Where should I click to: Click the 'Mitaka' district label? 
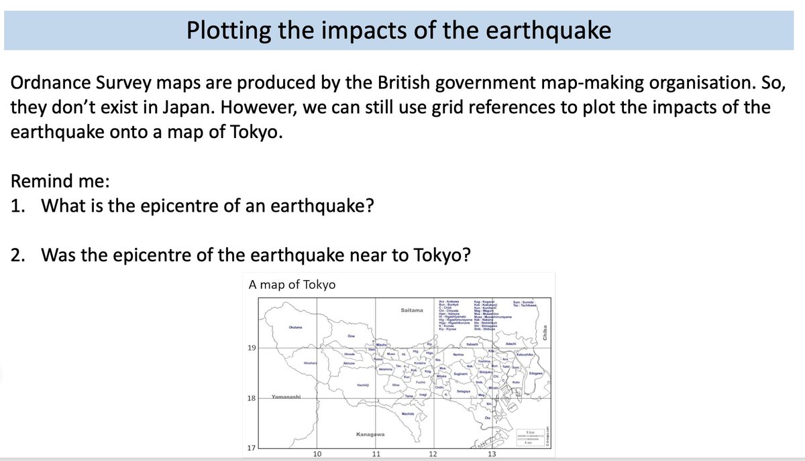coord(441,376)
